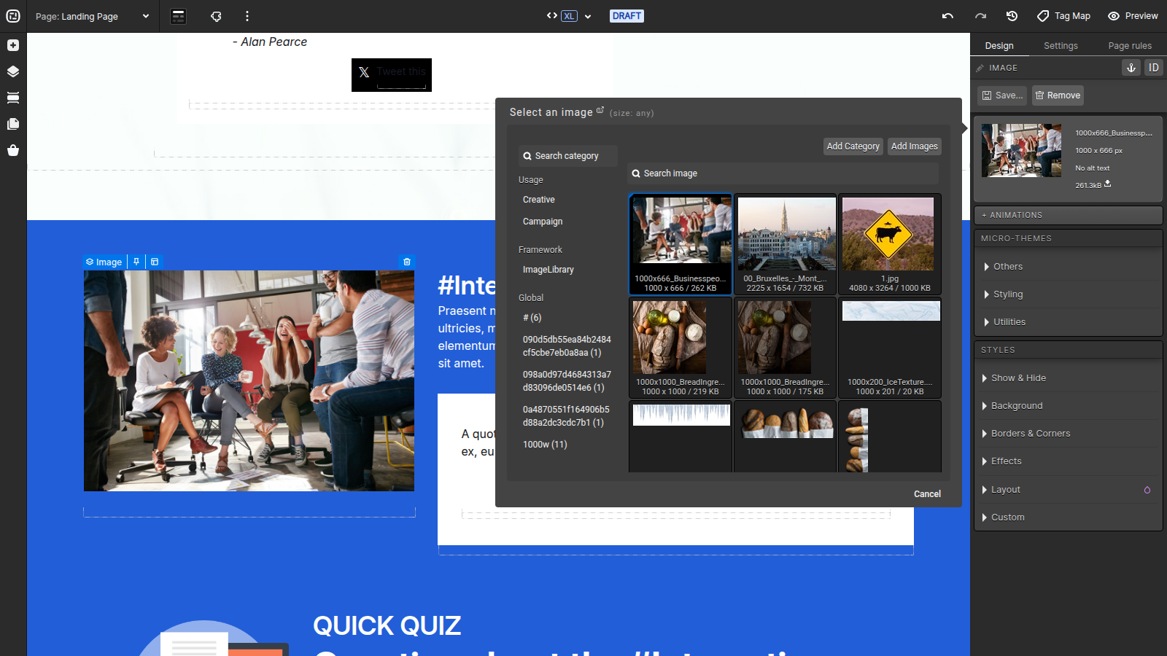Click the anchor icon in Image panel
1167x656 pixels.
pos(1131,68)
